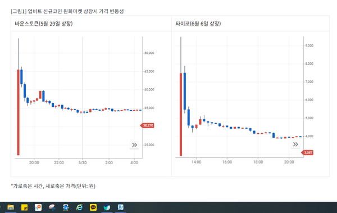This screenshot has height=213, width=337.
Task: Open the Snipping Tool scissors icon
Action: coord(52,207)
